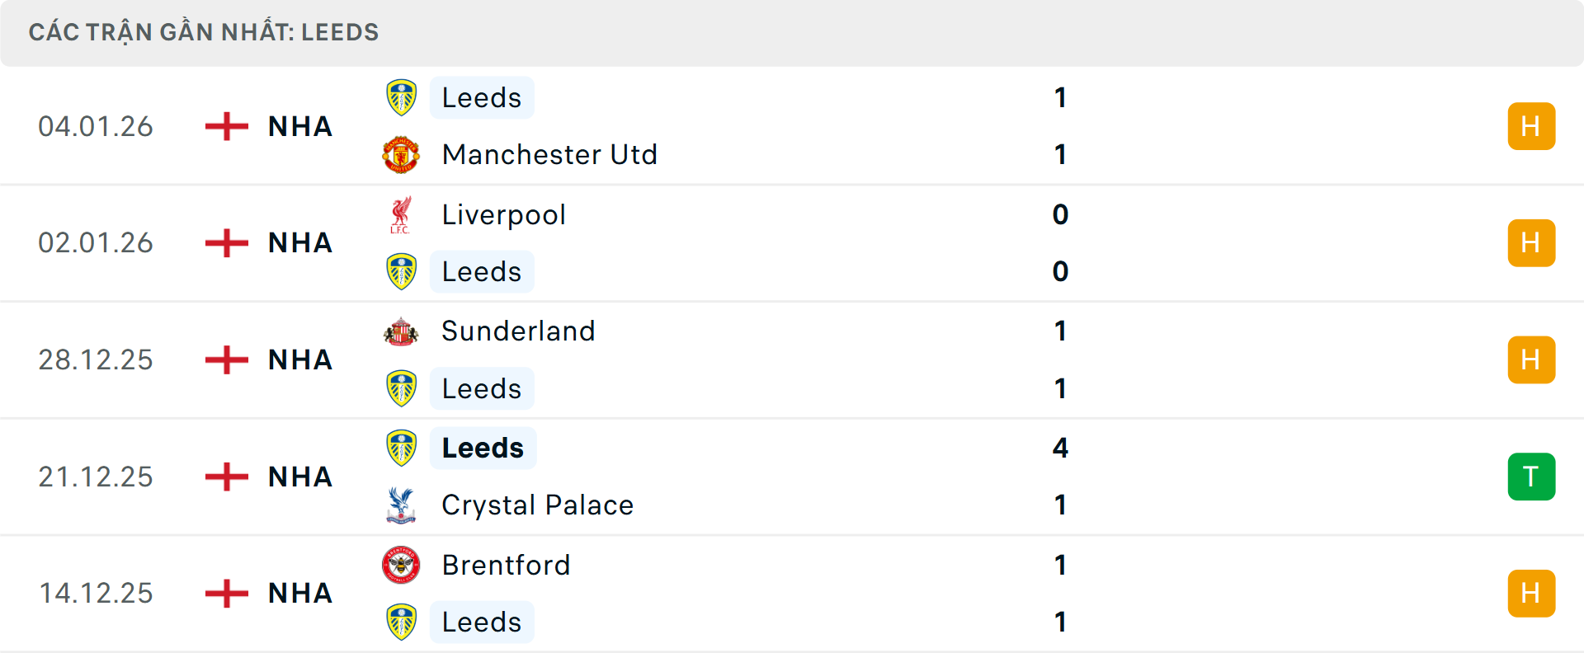Viewport: 1584px width, 653px height.
Task: Open the Crystal Palace team link
Action: click(537, 505)
